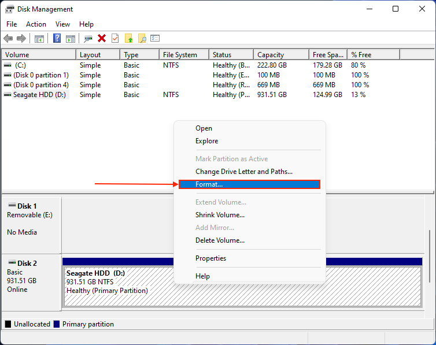
Task: Choose Explore from the context menu
Action: click(249, 141)
